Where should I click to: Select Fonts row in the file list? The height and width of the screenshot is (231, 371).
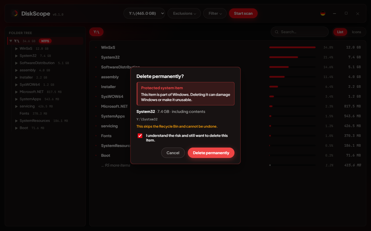pyautogui.click(x=228, y=136)
